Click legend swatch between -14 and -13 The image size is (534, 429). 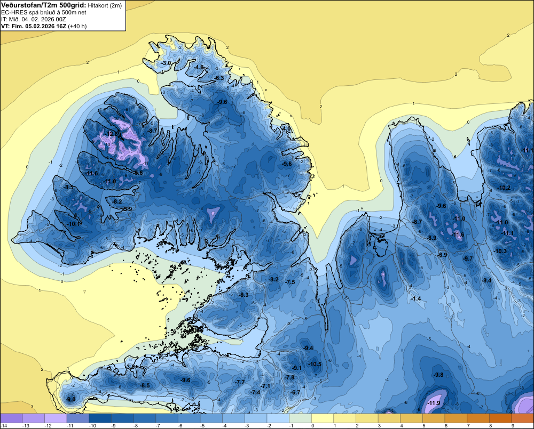[11, 418]
